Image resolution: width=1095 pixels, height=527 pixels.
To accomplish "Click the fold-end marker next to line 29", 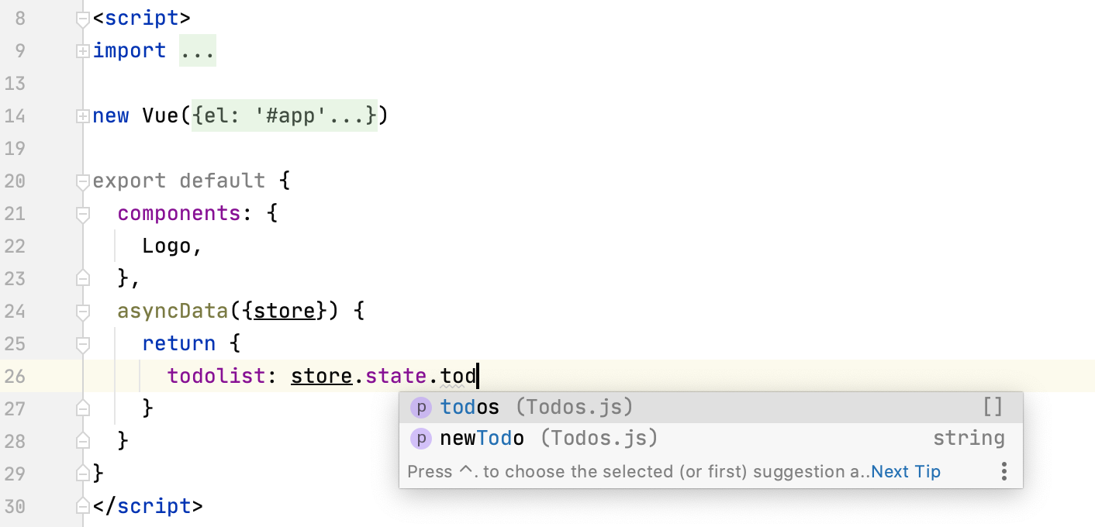I will coord(82,474).
